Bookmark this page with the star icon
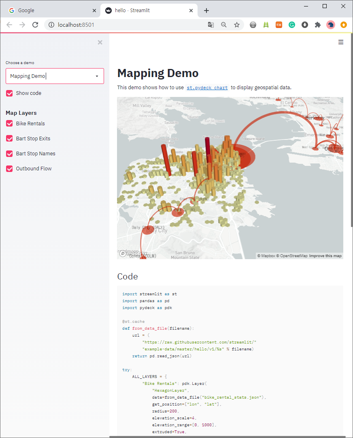353x438 pixels. click(x=237, y=25)
